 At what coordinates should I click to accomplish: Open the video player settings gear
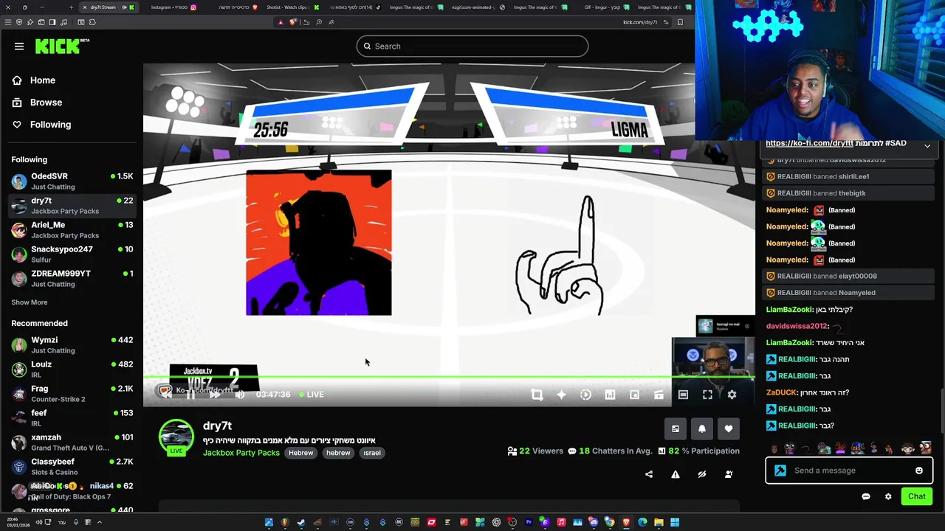[732, 395]
